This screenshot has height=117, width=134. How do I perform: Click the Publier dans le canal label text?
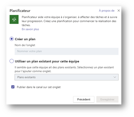pos(39,87)
